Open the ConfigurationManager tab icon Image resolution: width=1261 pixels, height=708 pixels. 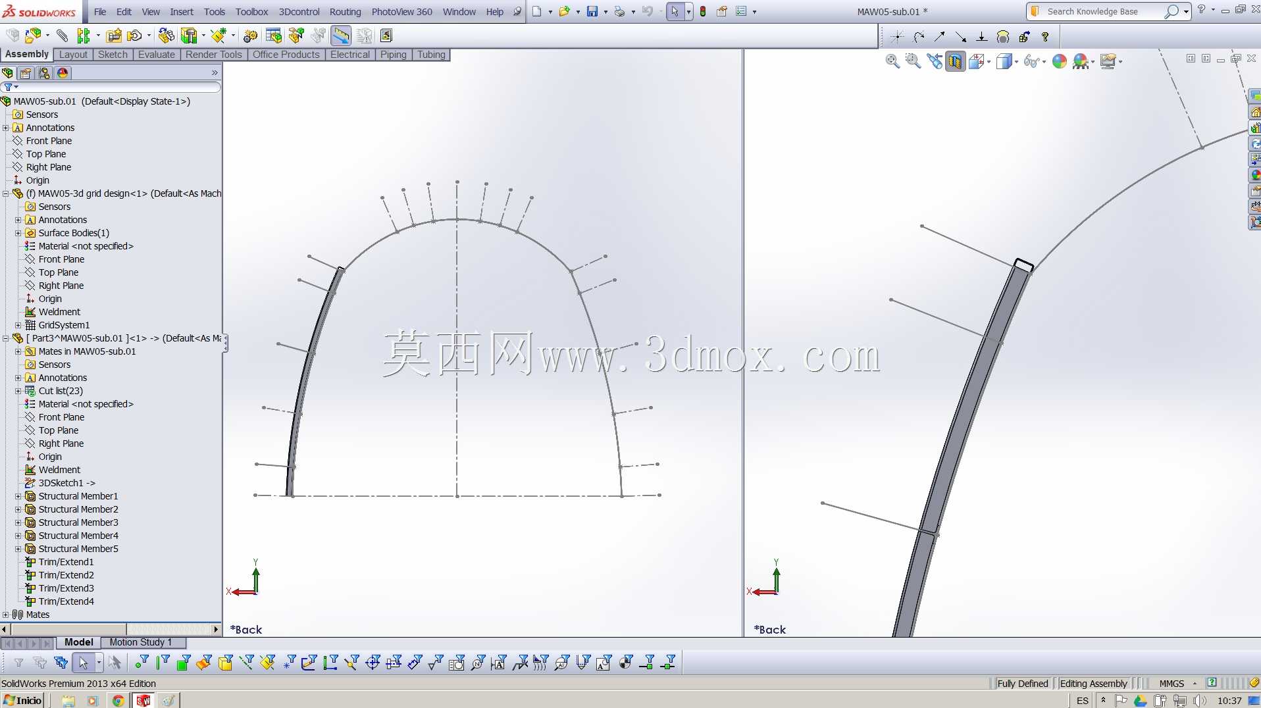click(44, 73)
